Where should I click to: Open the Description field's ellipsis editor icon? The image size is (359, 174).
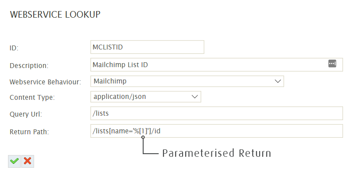[x=332, y=64]
